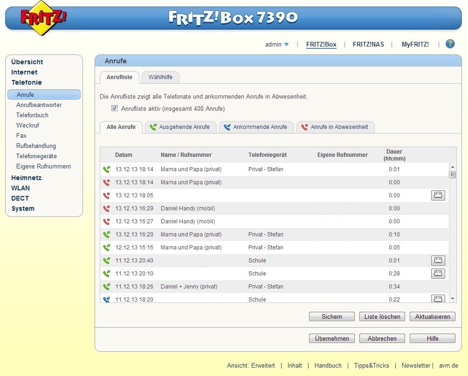The image size is (468, 376).
Task: Open System in the sidebar
Action: [23, 208]
